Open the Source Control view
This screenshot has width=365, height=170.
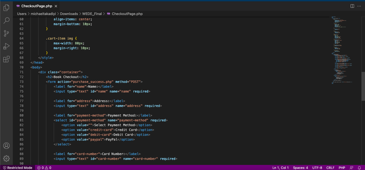(6, 33)
